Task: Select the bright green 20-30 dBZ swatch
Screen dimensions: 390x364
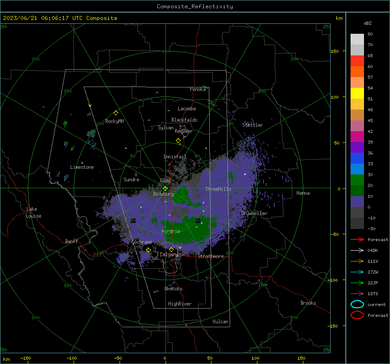Action: [357, 180]
